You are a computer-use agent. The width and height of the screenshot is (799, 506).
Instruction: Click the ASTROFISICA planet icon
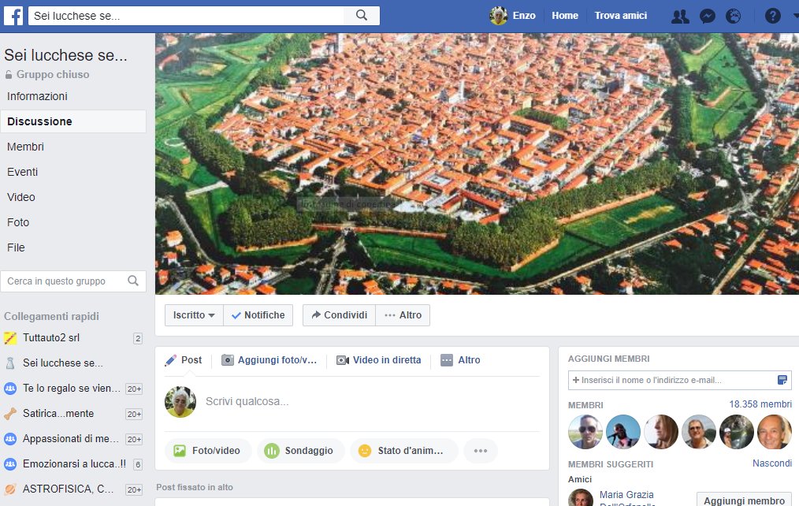(10, 489)
